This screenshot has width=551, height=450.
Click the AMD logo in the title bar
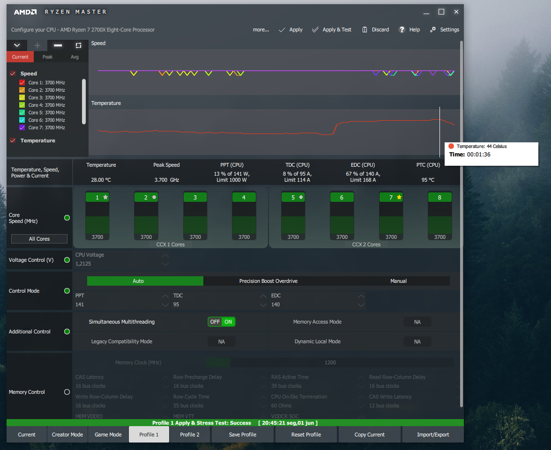(x=25, y=12)
